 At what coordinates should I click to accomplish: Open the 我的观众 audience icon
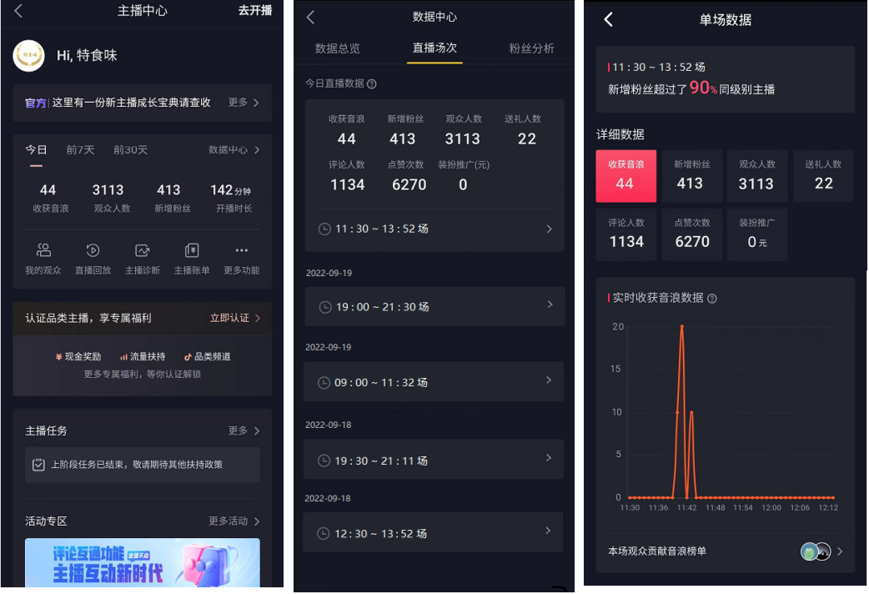(43, 250)
